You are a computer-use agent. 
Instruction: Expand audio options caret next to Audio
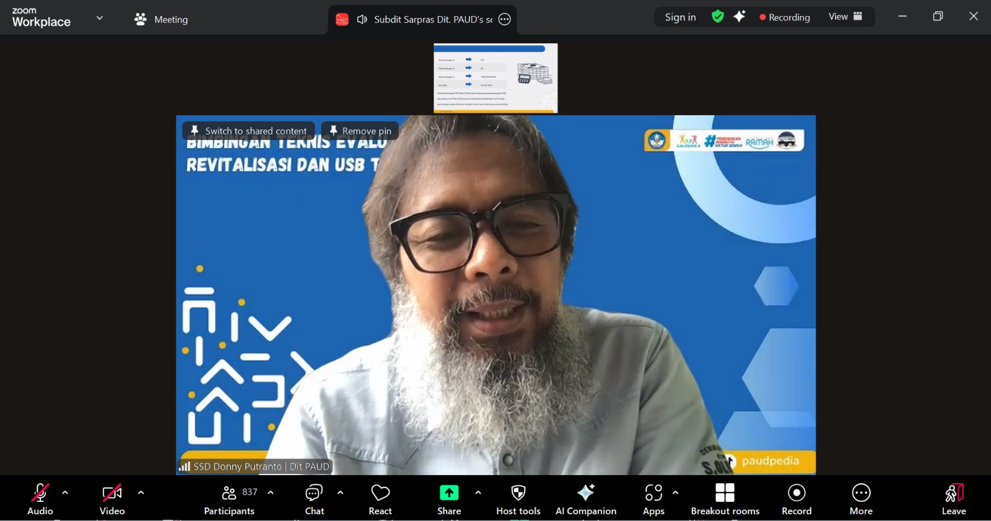point(65,493)
